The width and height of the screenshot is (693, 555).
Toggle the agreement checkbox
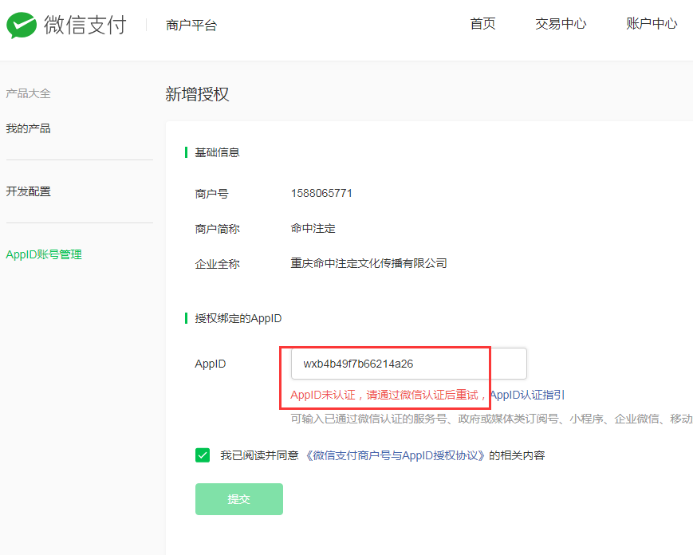203,455
